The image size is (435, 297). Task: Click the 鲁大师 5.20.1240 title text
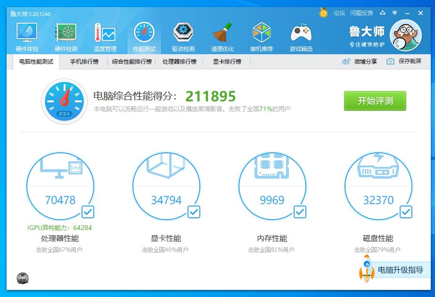(x=31, y=14)
